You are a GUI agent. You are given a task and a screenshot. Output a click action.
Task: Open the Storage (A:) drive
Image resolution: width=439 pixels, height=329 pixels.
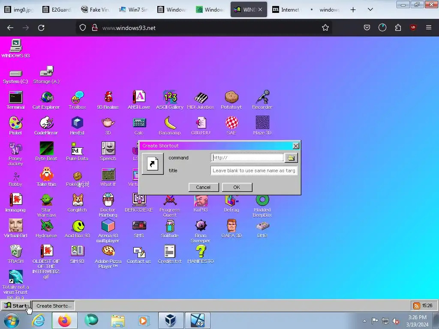(46, 75)
